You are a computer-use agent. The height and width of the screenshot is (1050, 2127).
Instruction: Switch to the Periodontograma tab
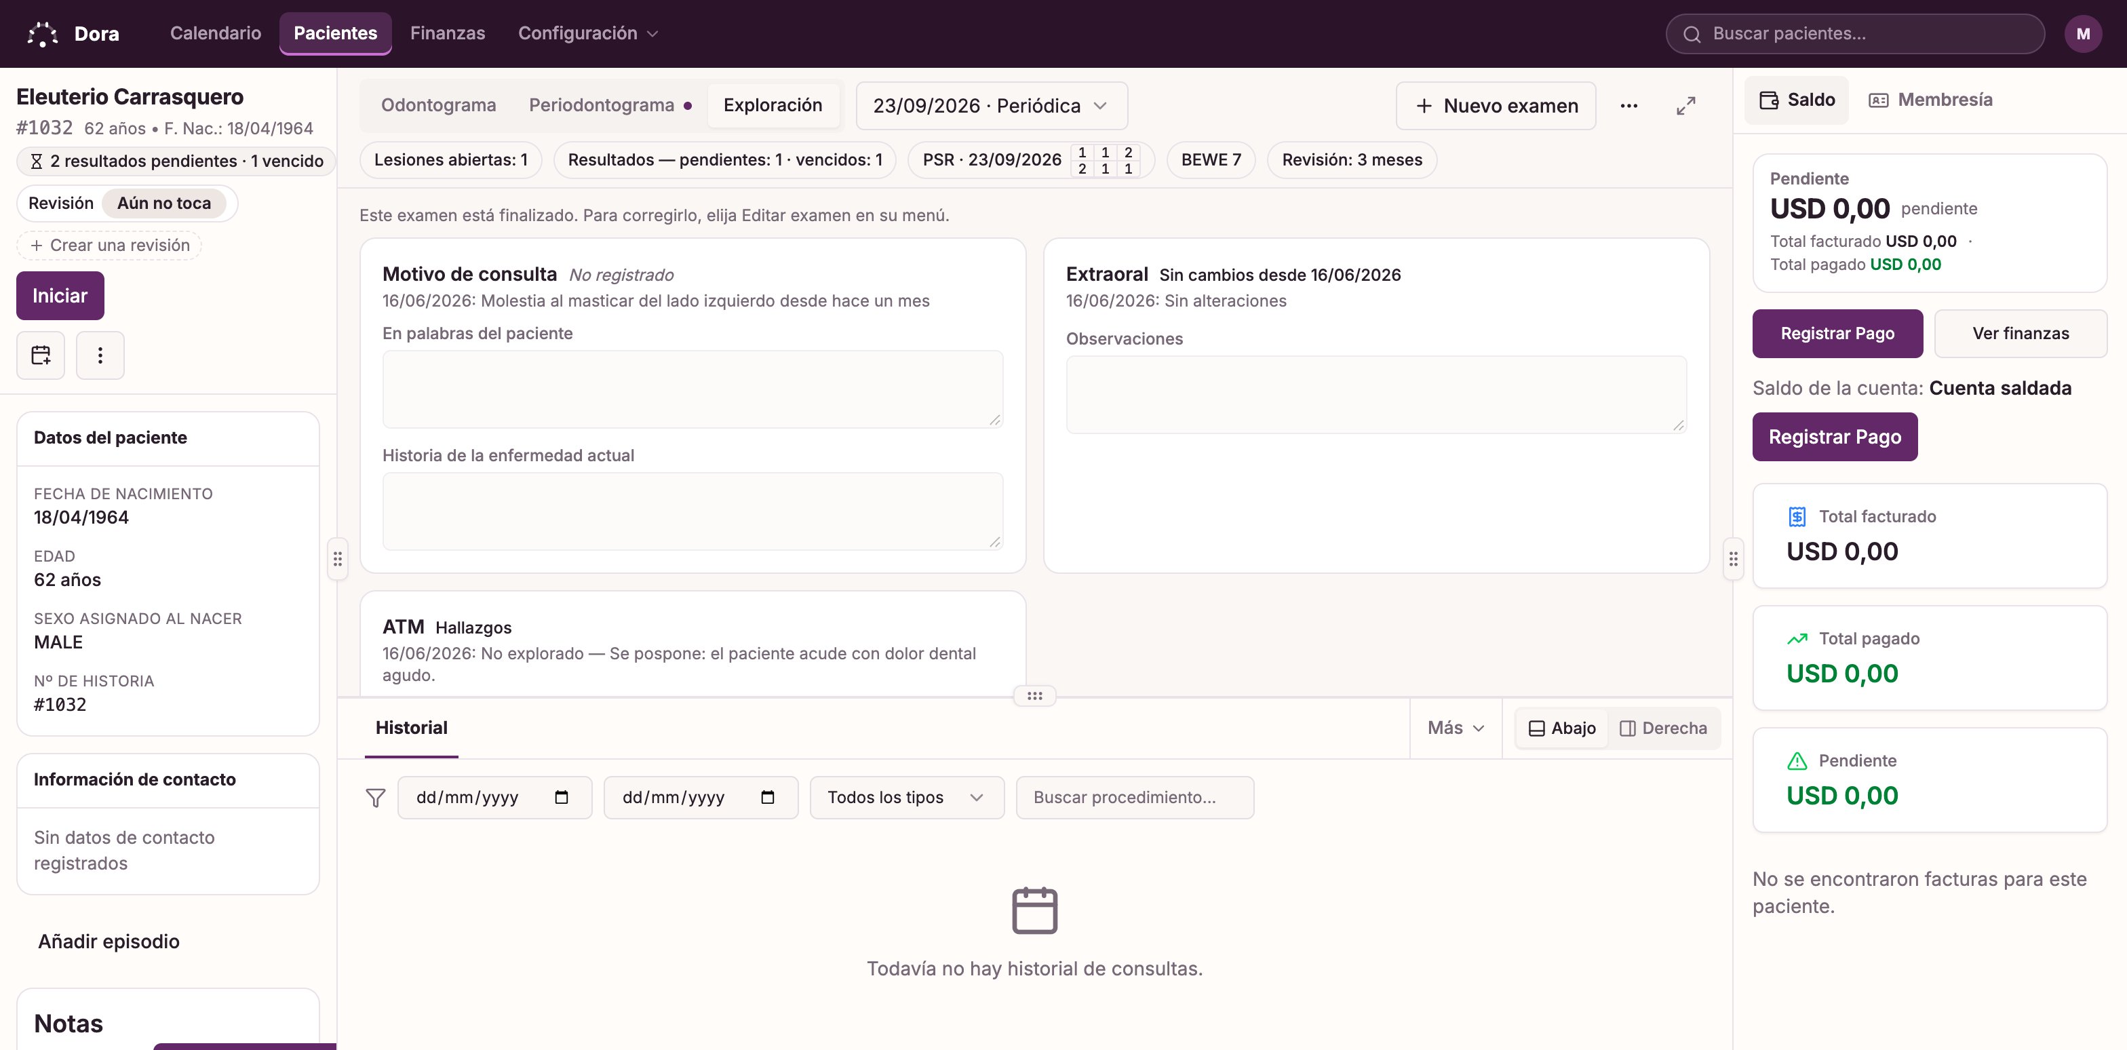point(609,106)
